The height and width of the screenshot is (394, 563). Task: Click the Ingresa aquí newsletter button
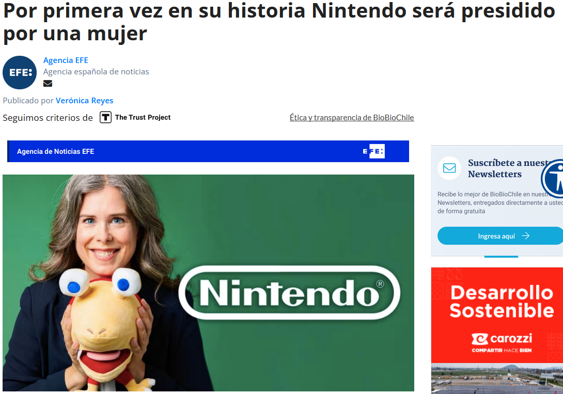click(500, 236)
